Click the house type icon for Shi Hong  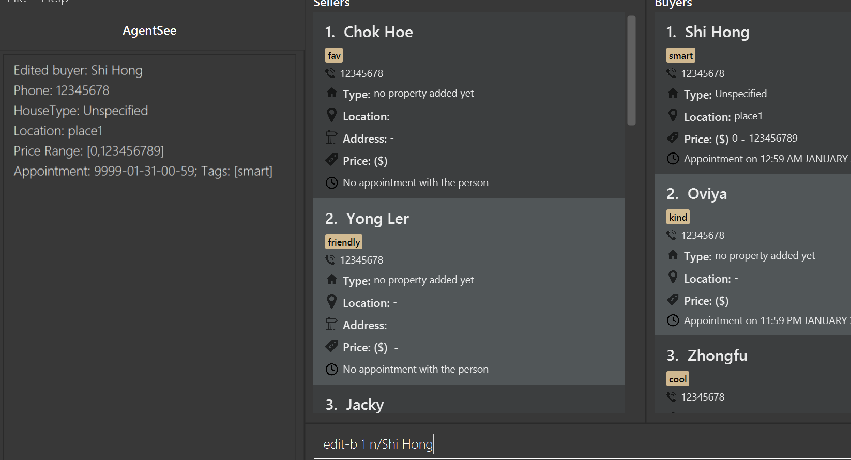(x=673, y=93)
